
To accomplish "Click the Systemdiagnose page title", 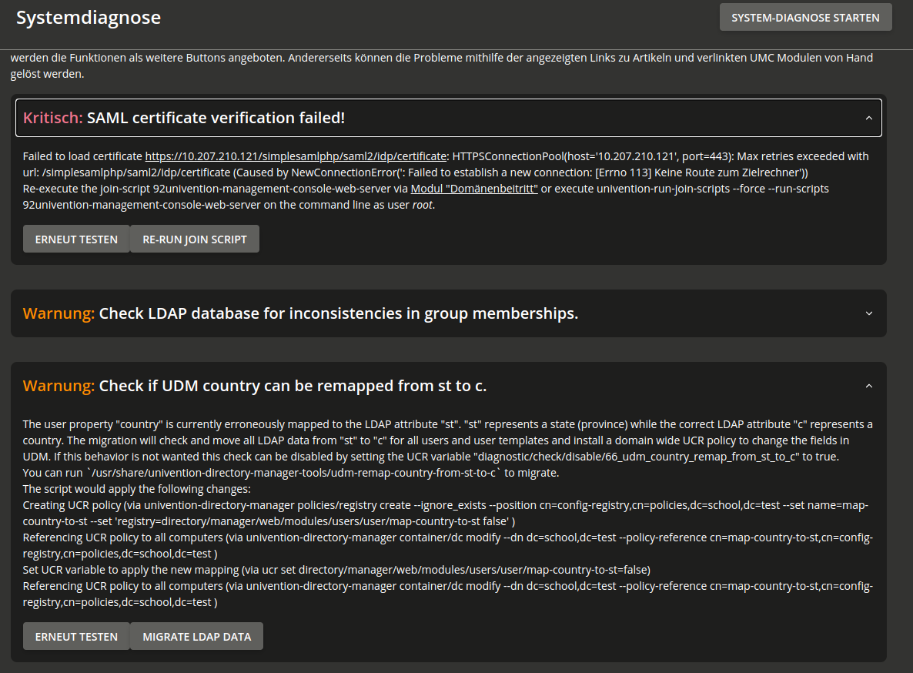I will pyautogui.click(x=89, y=18).
